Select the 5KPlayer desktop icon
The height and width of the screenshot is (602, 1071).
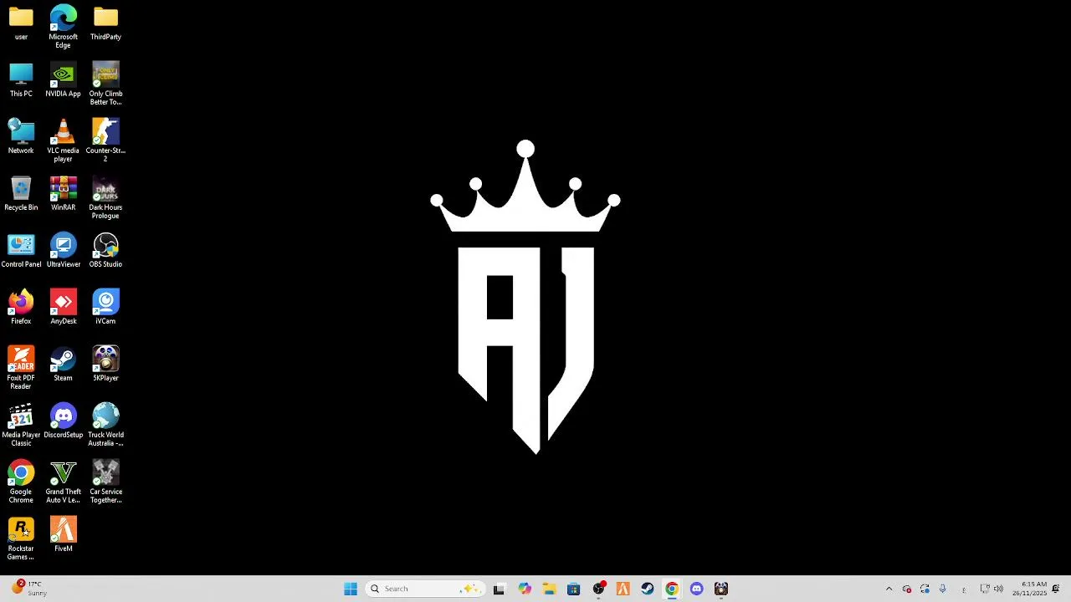105,364
